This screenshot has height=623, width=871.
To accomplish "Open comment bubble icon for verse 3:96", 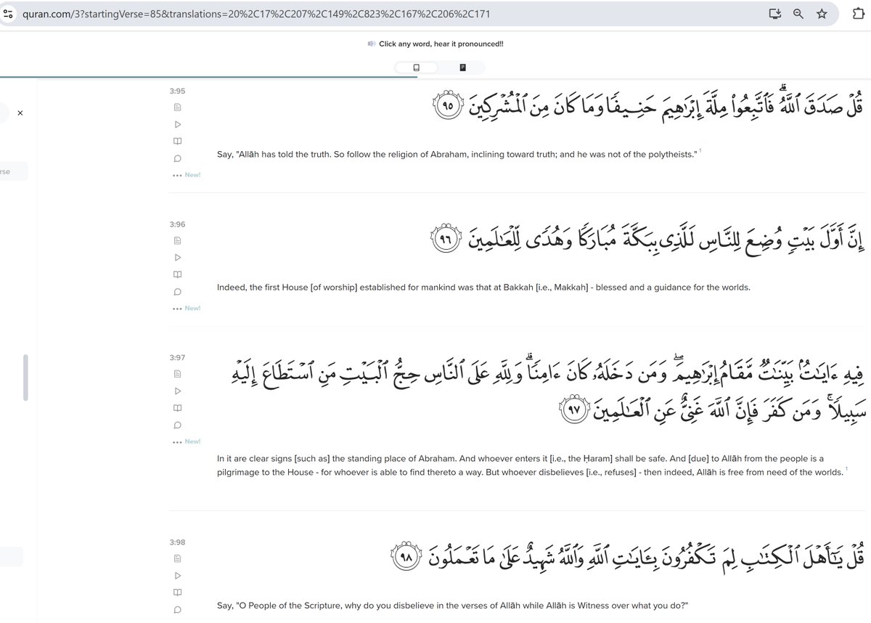I will [x=178, y=291].
